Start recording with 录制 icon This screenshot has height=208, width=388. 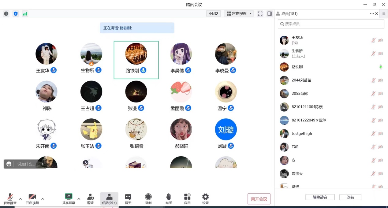148,199
